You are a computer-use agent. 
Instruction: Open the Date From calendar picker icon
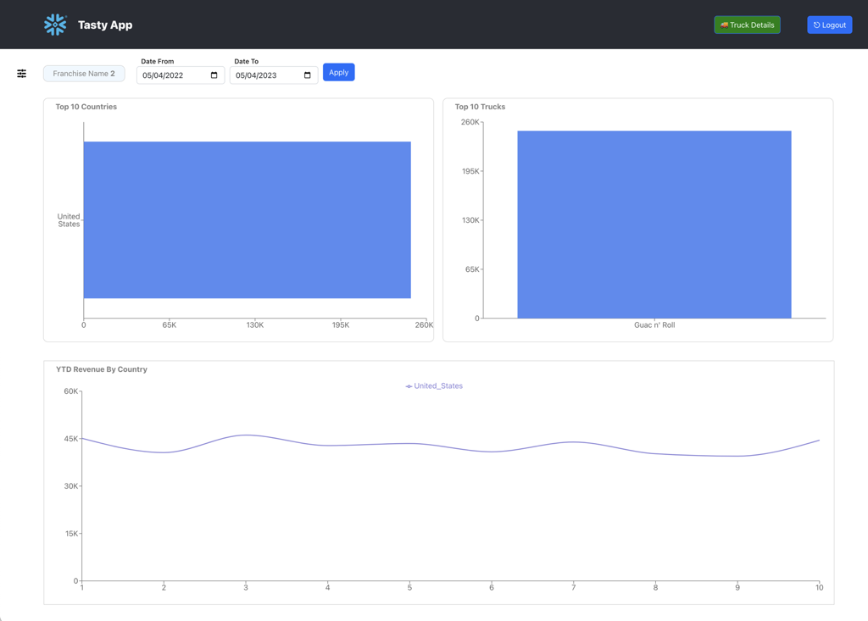214,75
